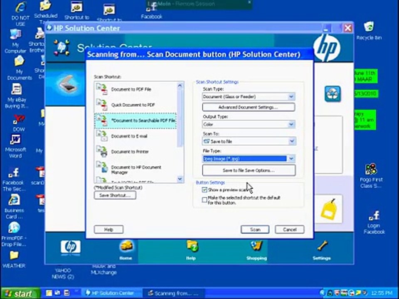Expand the Scan Type dropdown
The width and height of the screenshot is (399, 299).
tap(291, 97)
